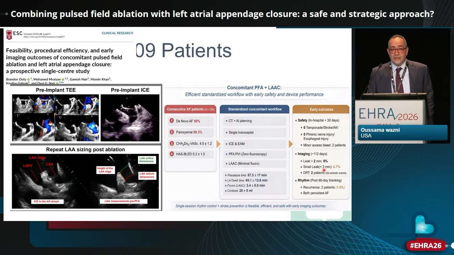Viewport: 454px width, 255px height.
Task: Select the 'CLINICAL RESEARCH' label
Action: [x=117, y=33]
